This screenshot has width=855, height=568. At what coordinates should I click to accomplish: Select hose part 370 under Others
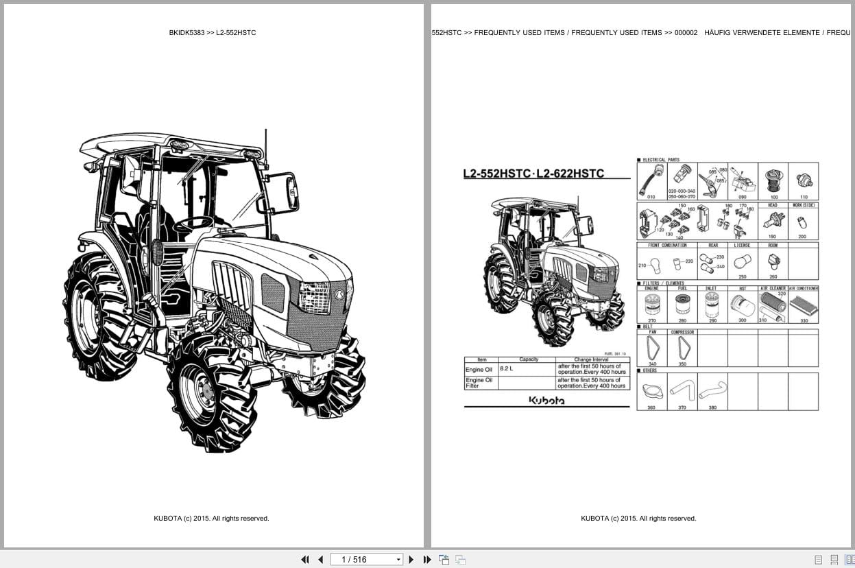pos(682,394)
